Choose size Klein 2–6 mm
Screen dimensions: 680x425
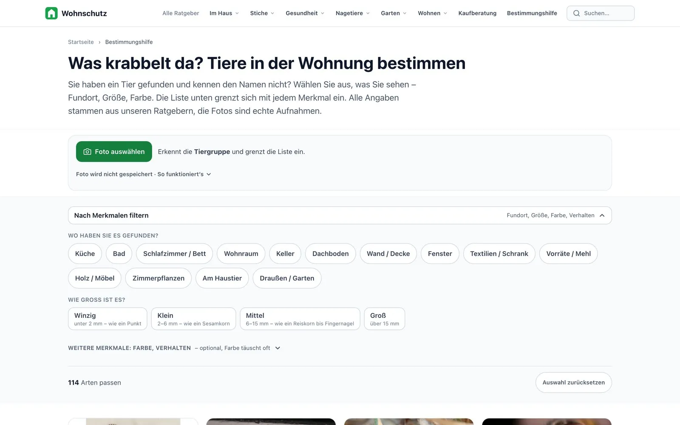pyautogui.click(x=193, y=319)
